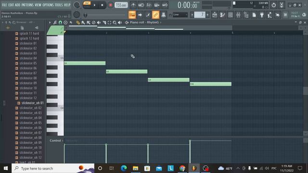This screenshot has width=308, height=173.
Task: Go to next pattern with plus button
Action: (207, 15)
